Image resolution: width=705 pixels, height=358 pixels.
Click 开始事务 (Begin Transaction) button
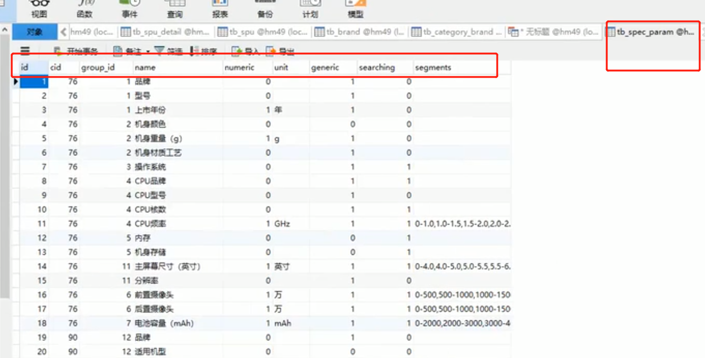(76, 51)
